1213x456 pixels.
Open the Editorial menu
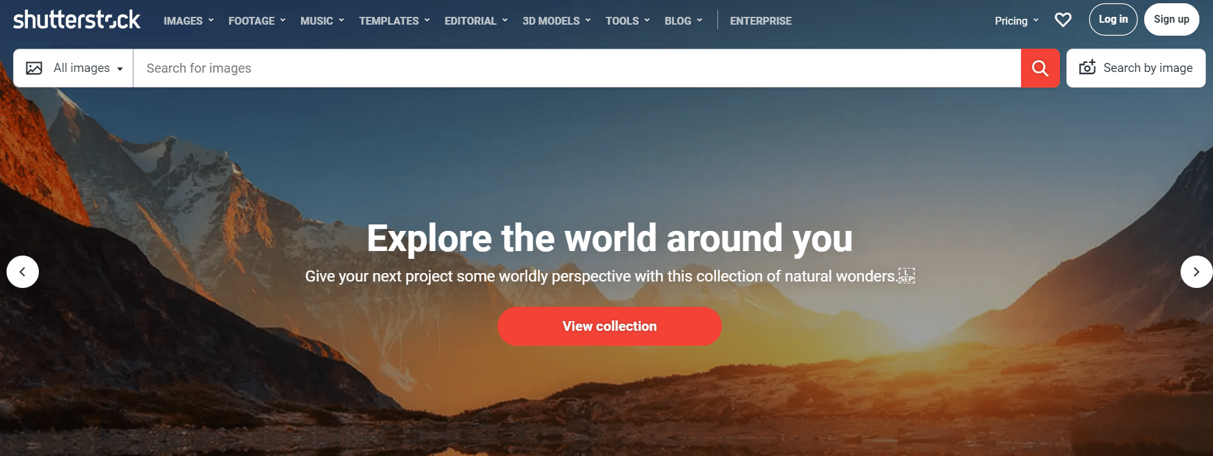click(475, 21)
